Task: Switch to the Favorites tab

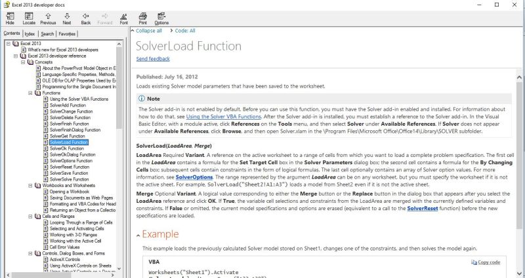Action: coord(67,34)
